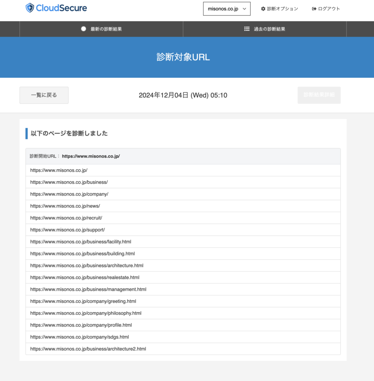Open the 診断オプション settings link

(x=282, y=9)
